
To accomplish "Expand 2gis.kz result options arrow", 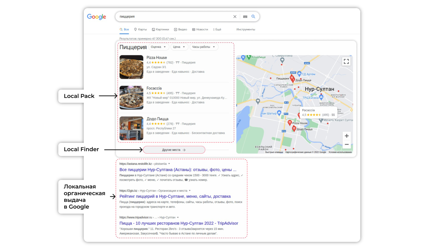I will tap(190, 191).
